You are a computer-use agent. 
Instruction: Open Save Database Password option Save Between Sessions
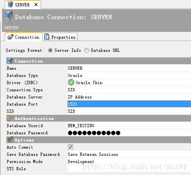(129, 154)
